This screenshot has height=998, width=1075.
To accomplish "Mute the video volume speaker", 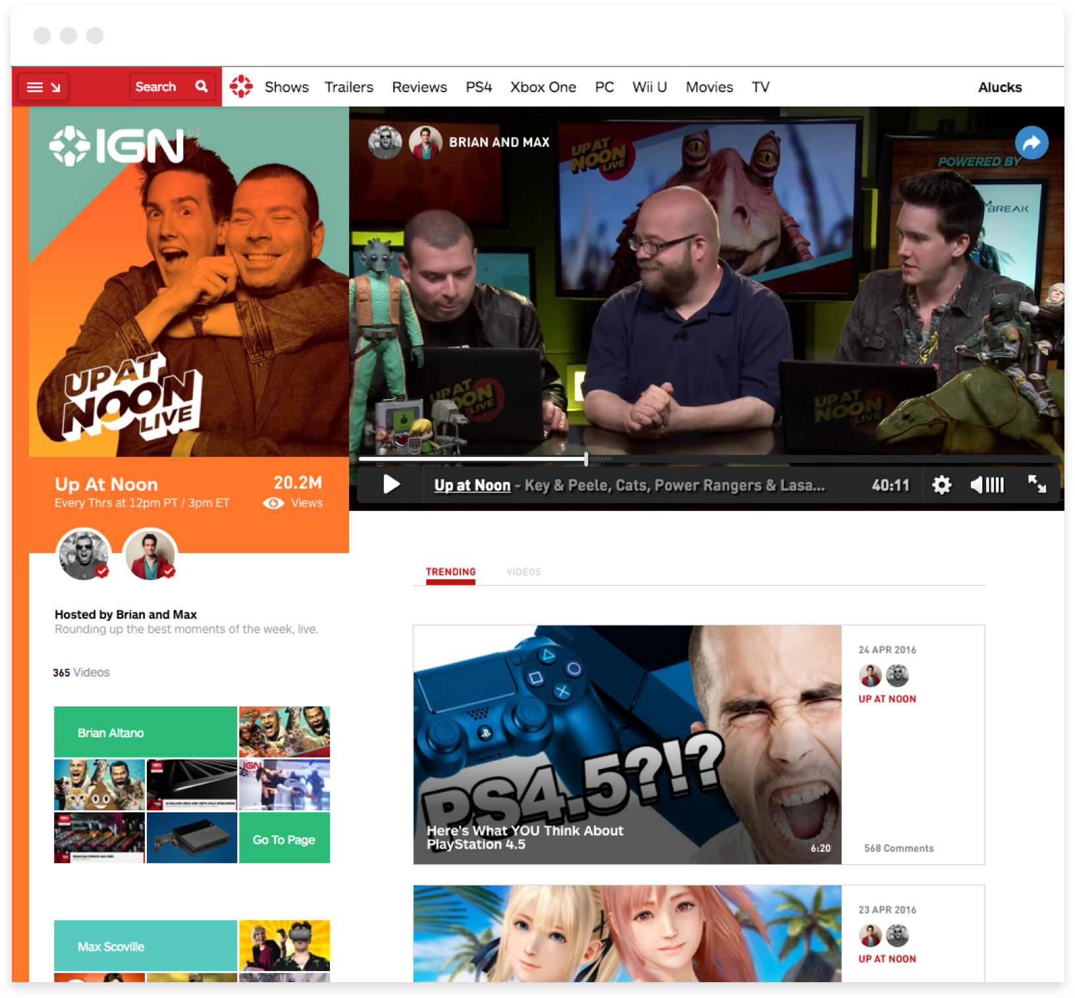I will (976, 485).
